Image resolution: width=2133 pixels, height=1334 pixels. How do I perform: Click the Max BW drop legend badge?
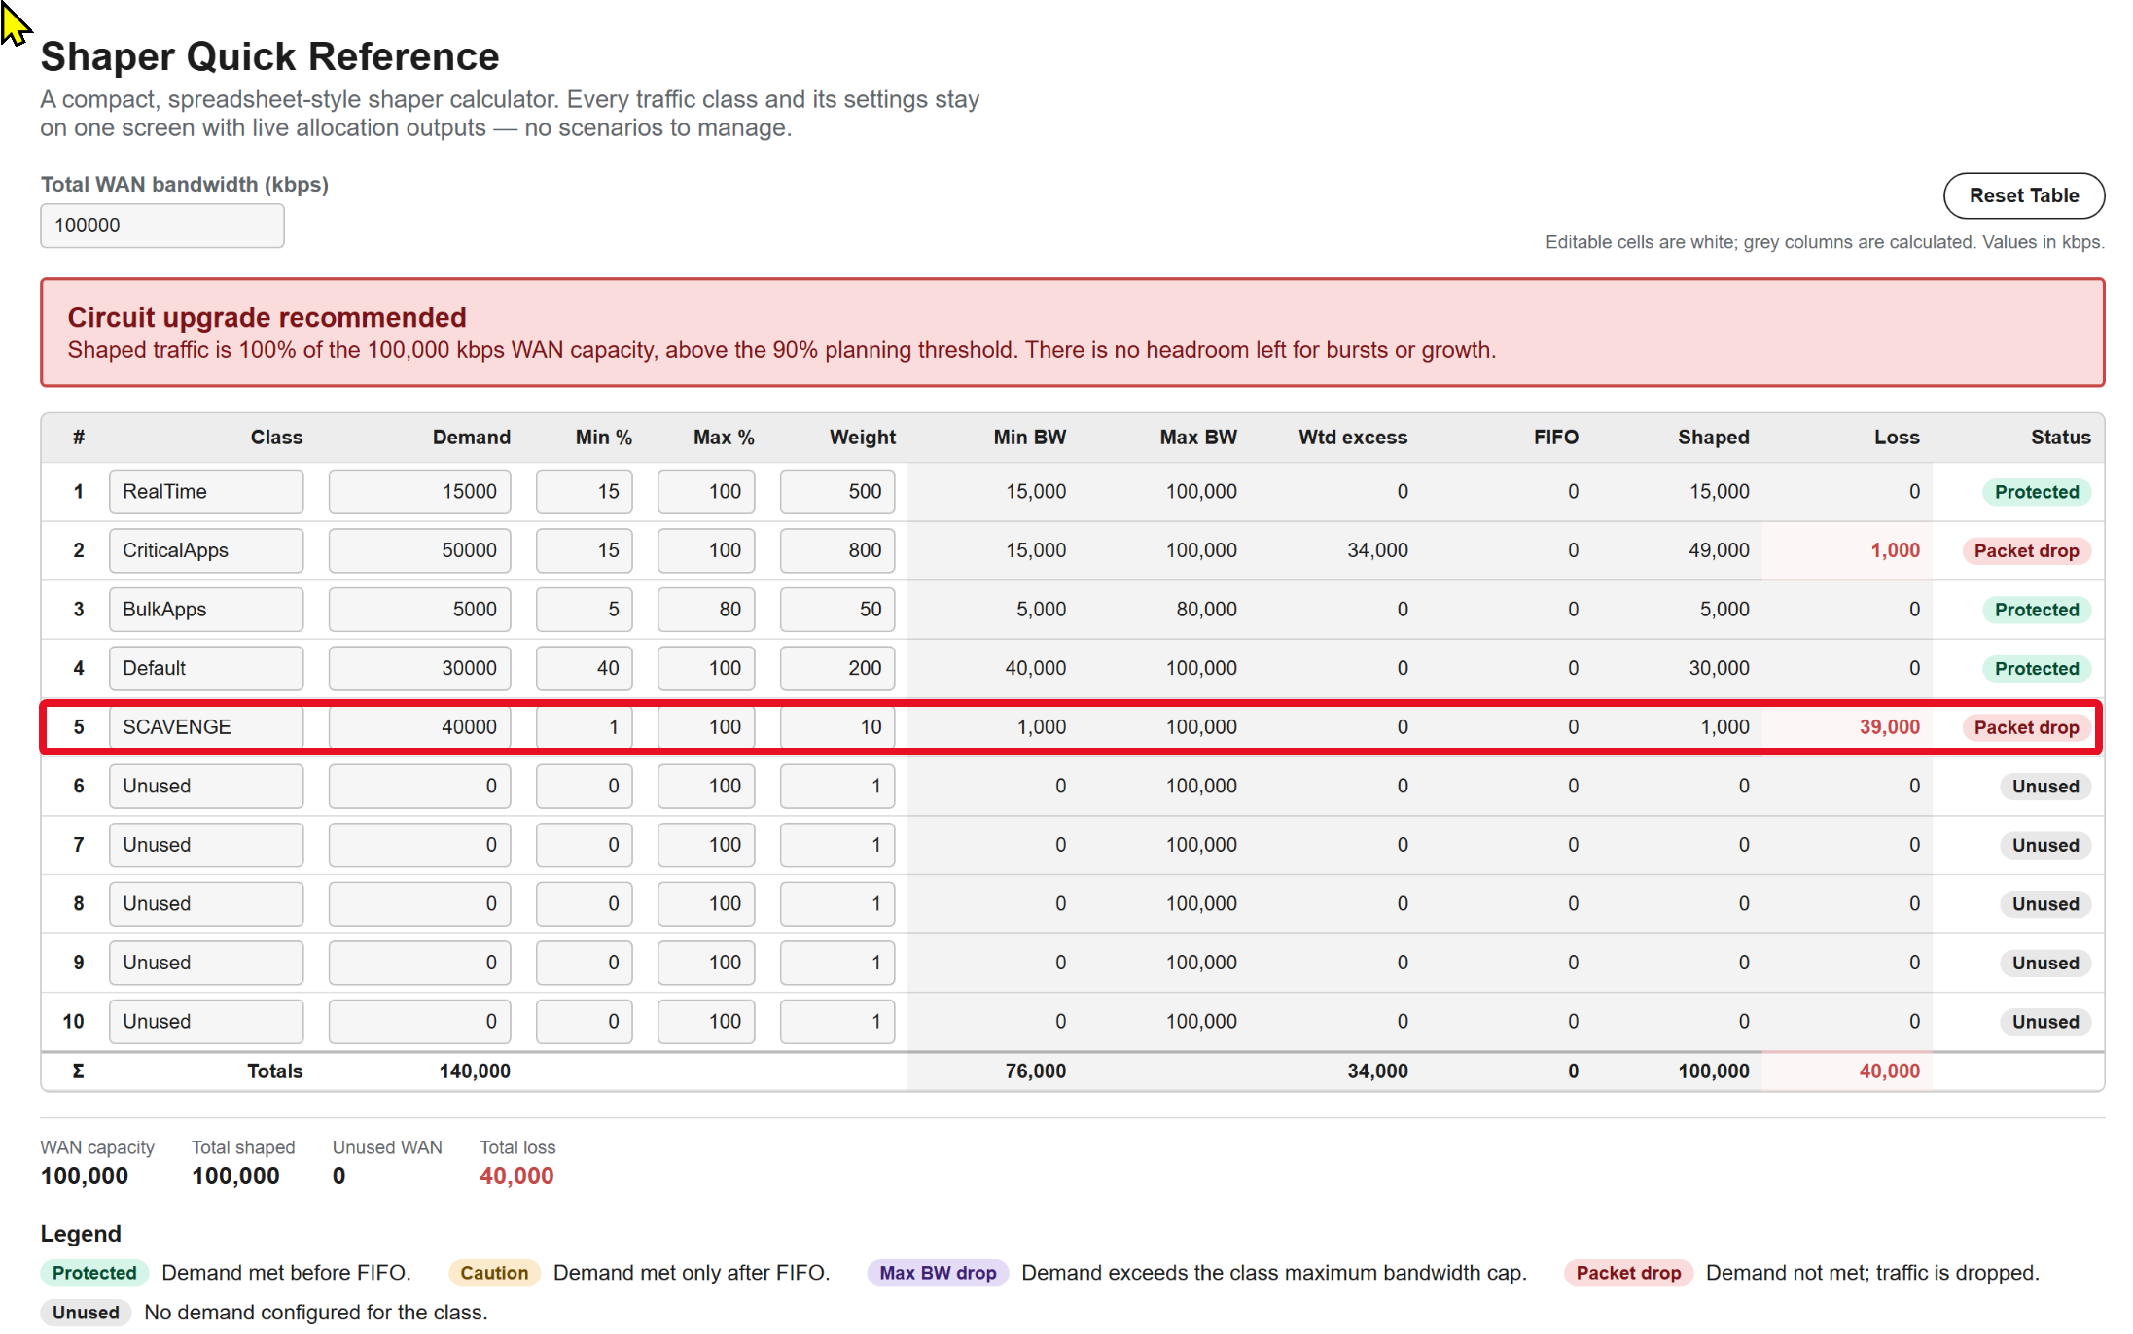938,1273
